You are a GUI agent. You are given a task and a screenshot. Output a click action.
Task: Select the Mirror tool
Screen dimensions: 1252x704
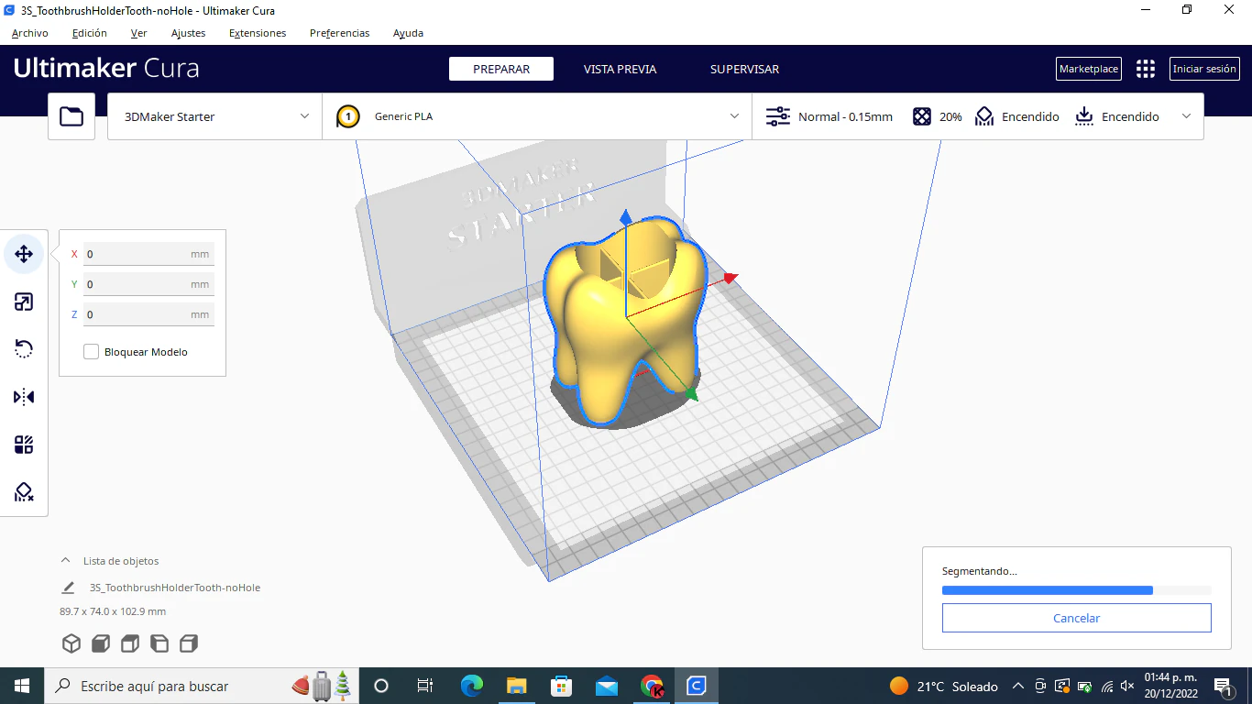(23, 396)
